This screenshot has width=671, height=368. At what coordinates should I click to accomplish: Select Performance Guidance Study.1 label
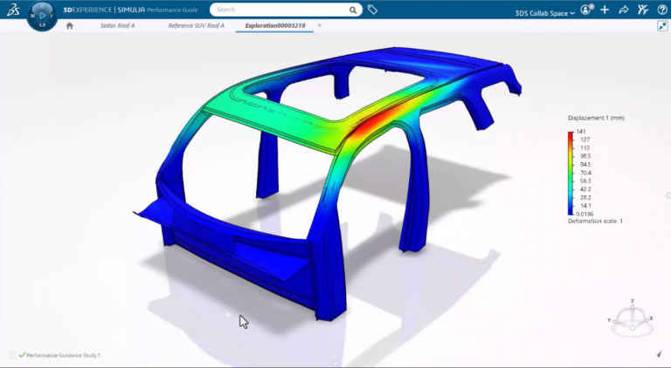[x=63, y=355]
